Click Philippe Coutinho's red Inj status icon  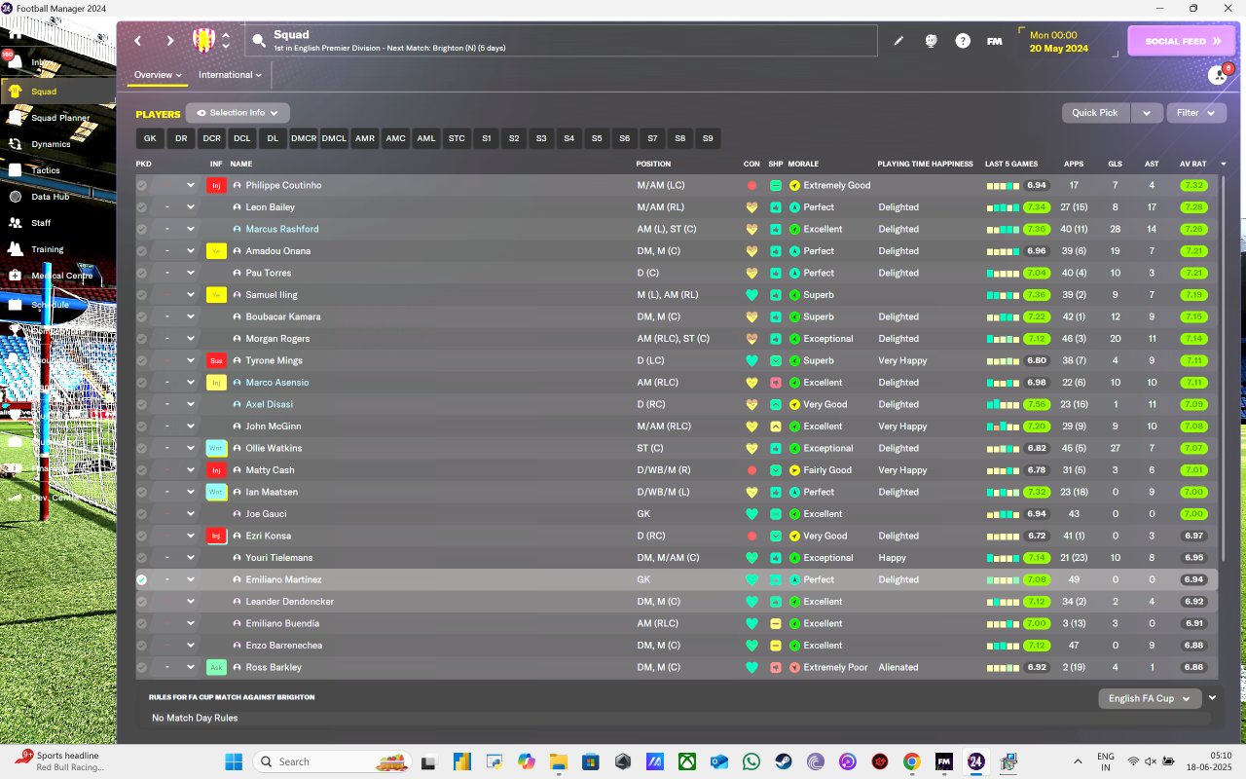click(x=216, y=185)
